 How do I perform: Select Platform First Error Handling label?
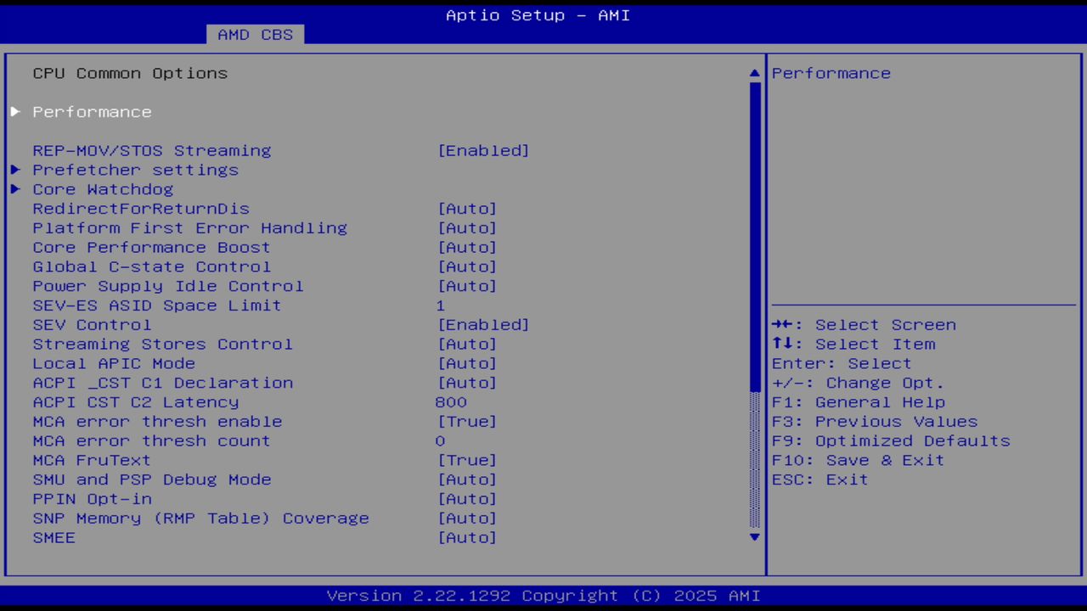pyautogui.click(x=190, y=228)
